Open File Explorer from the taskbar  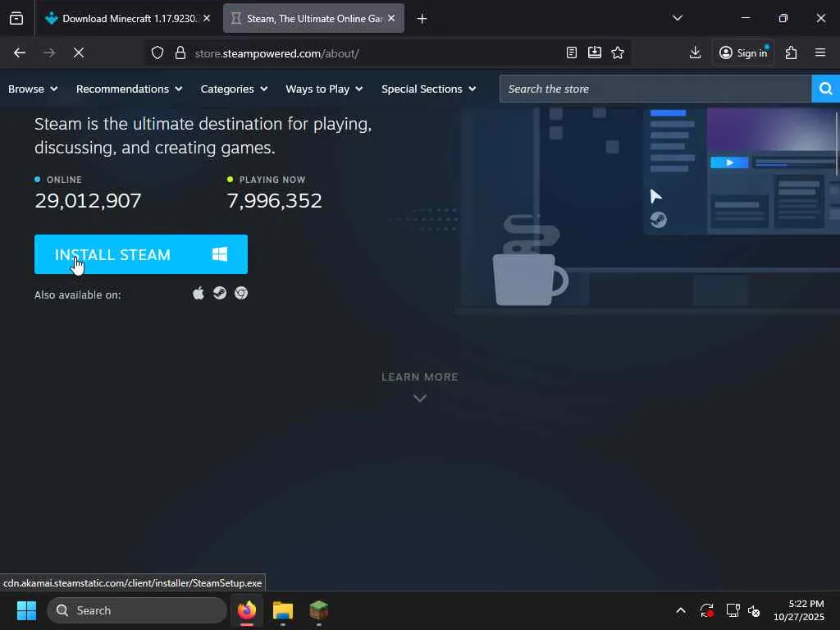point(283,610)
